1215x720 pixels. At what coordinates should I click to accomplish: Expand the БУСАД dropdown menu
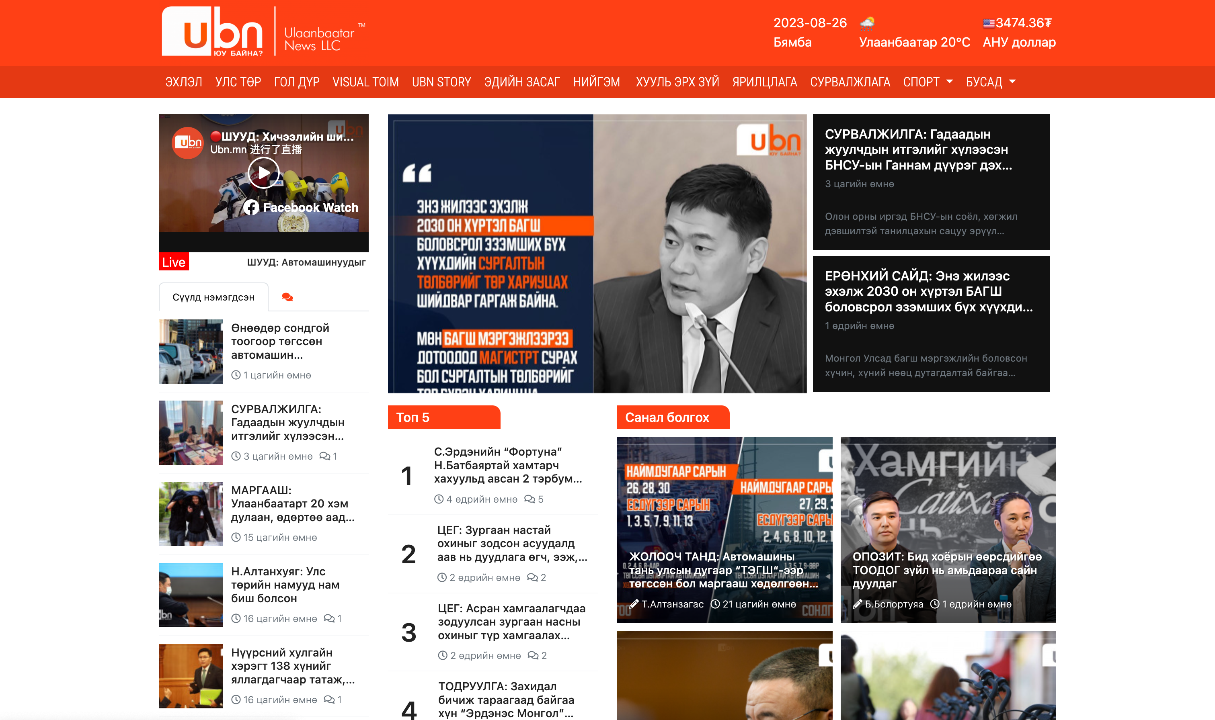[x=990, y=82]
